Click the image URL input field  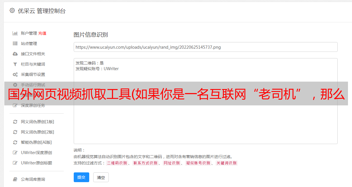(x=205, y=47)
